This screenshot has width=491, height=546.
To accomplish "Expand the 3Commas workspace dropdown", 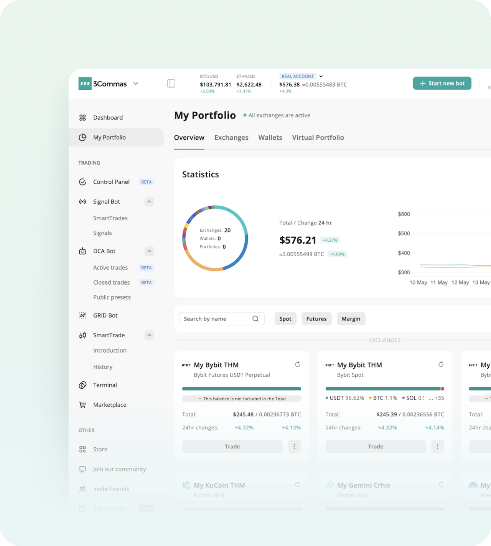I will 136,83.
